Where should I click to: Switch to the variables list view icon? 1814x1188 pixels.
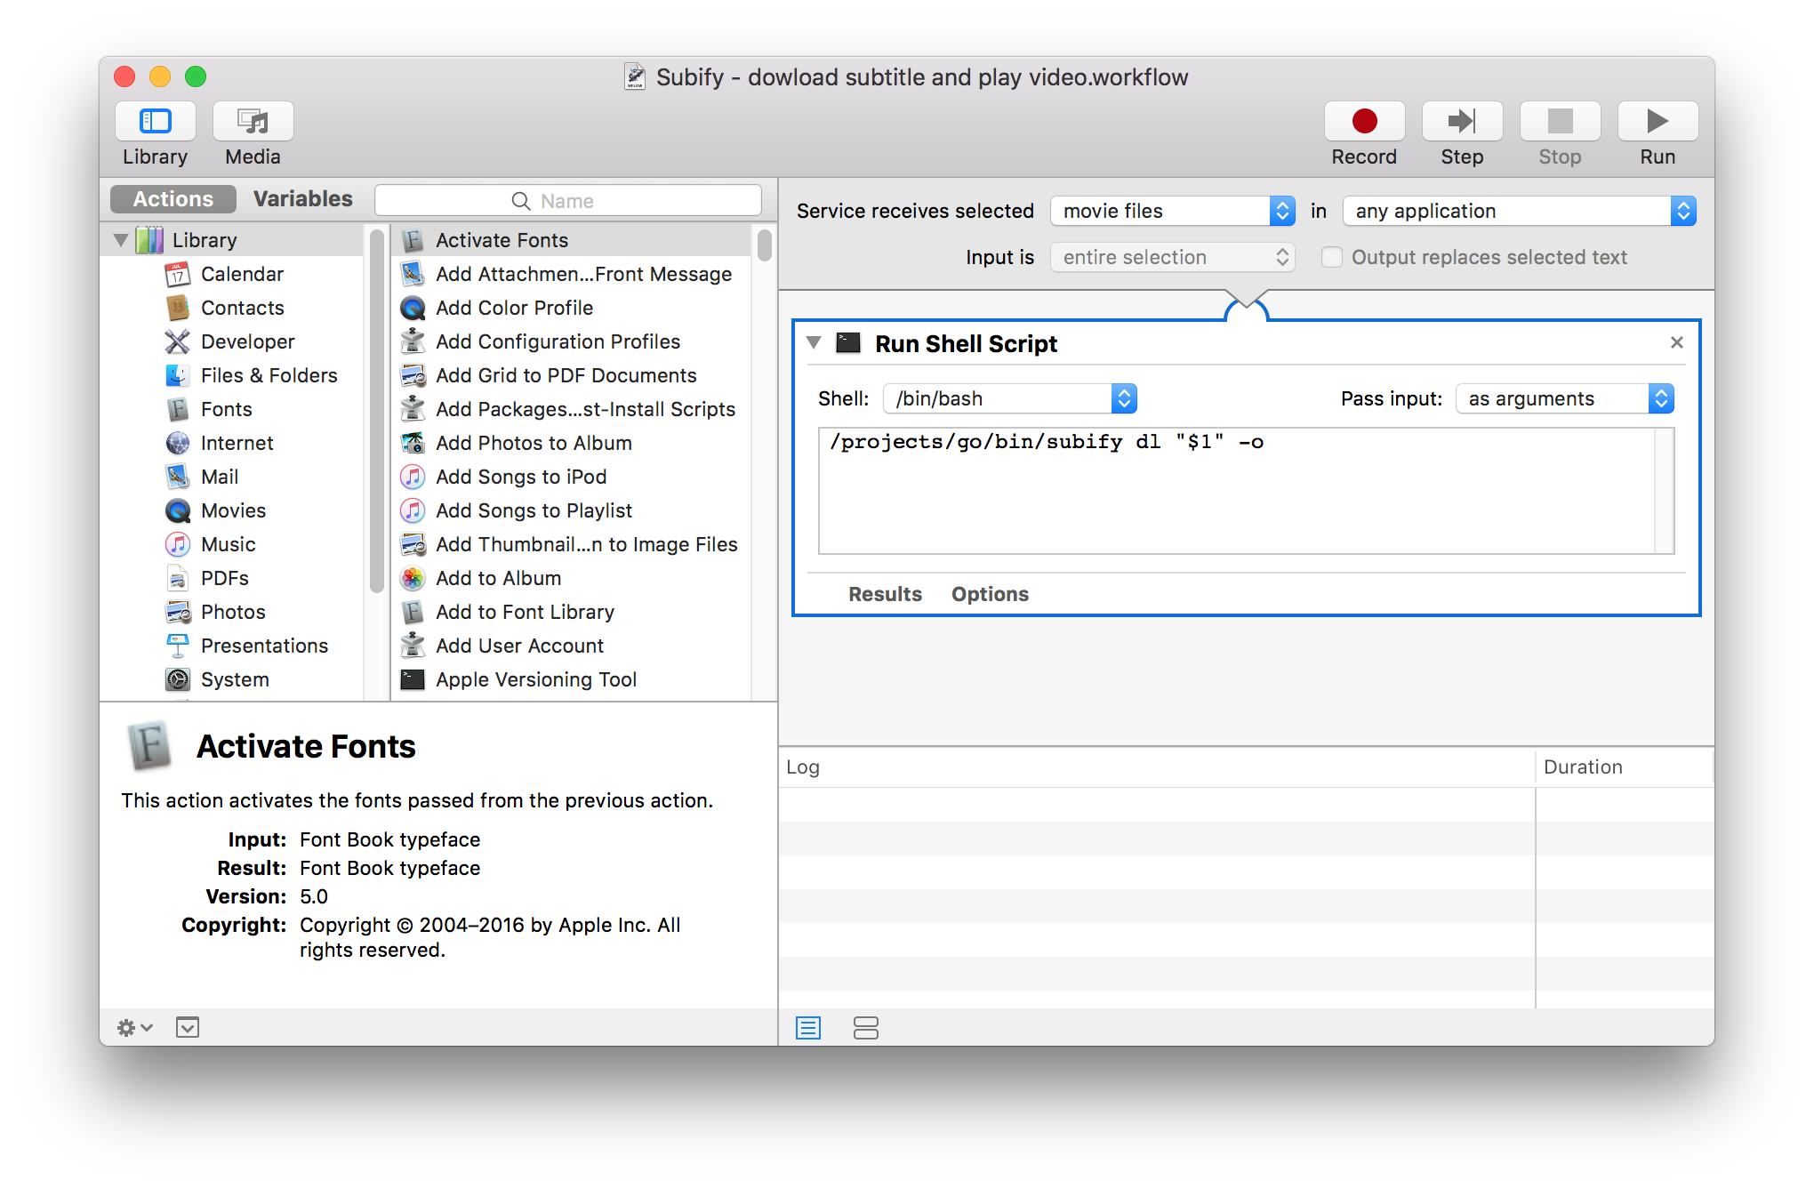click(865, 1028)
